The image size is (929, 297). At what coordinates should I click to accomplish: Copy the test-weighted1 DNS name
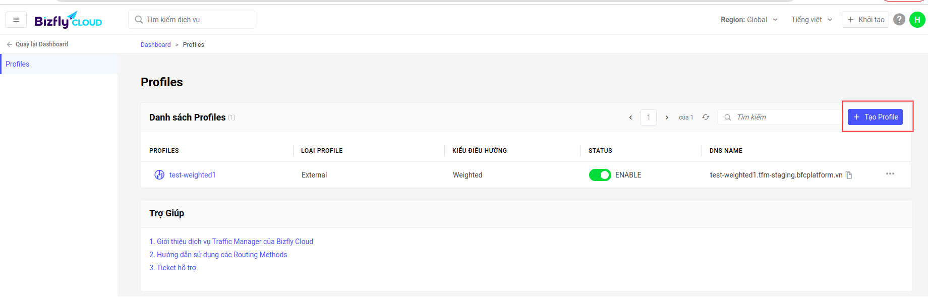(849, 175)
